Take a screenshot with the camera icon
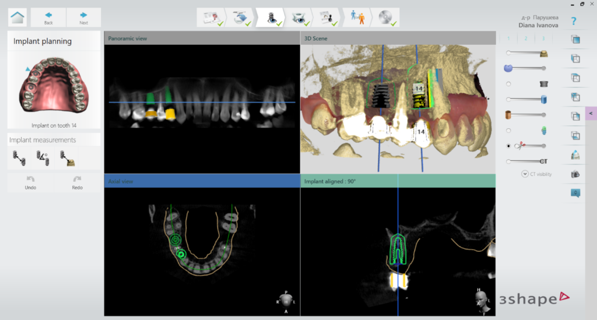 click(x=575, y=174)
